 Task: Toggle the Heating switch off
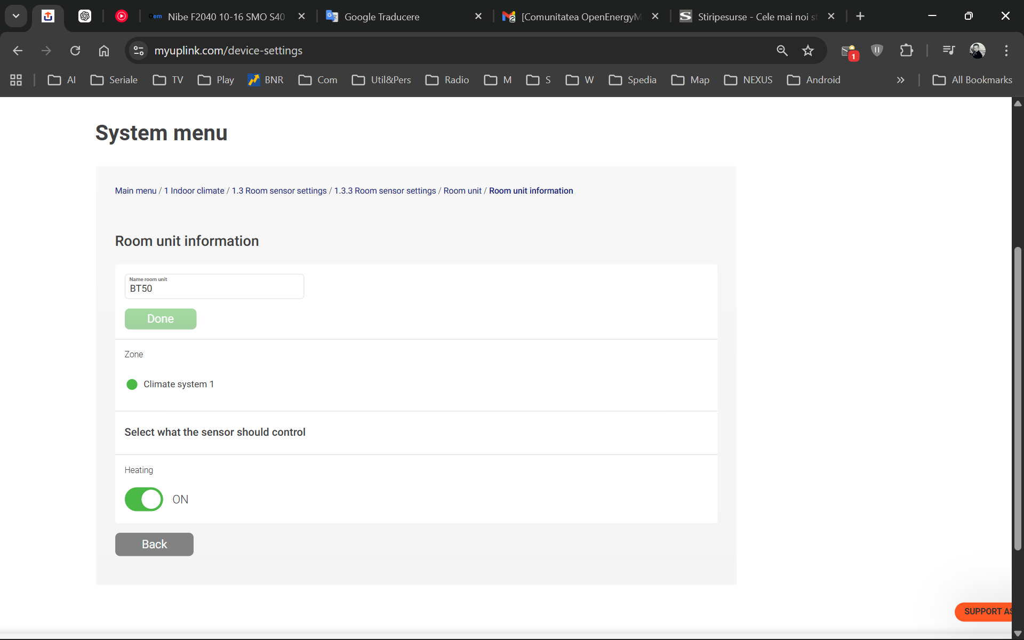tap(144, 499)
